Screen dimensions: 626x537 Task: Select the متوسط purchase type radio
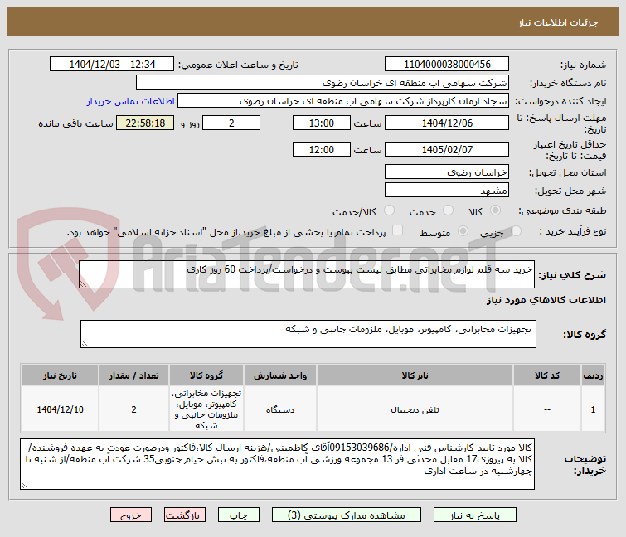(x=463, y=230)
